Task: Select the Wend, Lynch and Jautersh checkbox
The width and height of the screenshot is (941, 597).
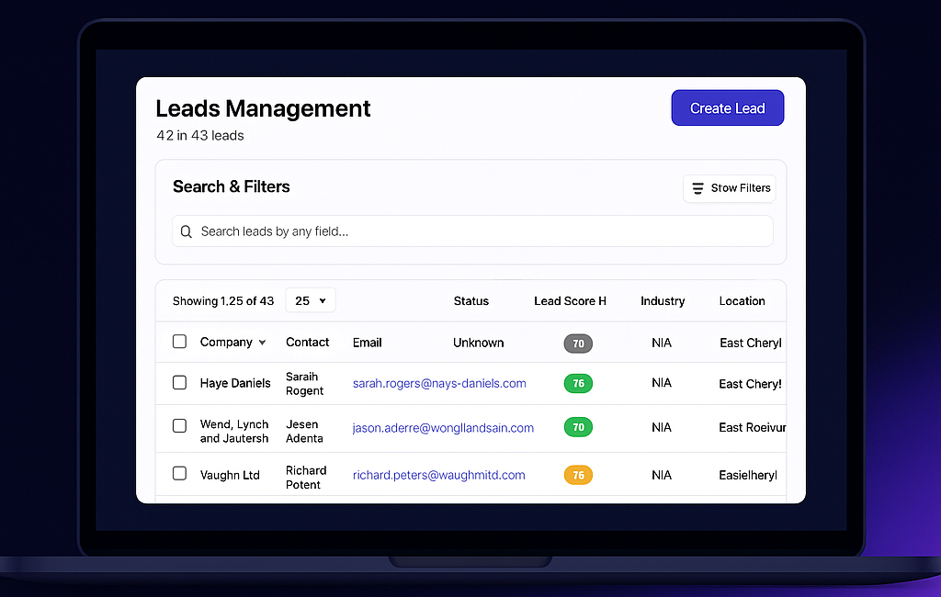Action: tap(180, 426)
